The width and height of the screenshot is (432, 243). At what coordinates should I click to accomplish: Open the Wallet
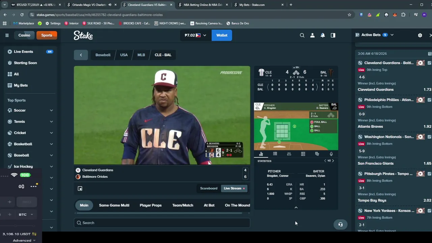tap(222, 35)
